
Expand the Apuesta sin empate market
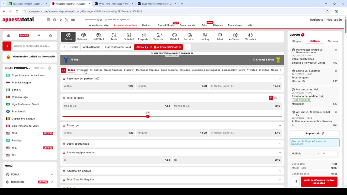pos(280,171)
